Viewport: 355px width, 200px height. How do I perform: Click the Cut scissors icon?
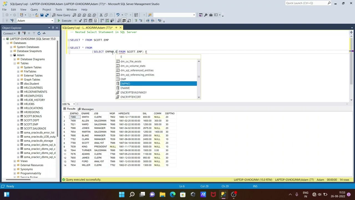[101, 15]
